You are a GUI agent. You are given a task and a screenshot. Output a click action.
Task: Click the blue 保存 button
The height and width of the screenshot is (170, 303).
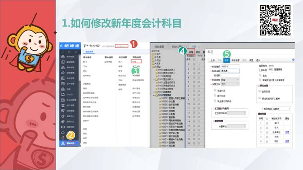click(x=227, y=60)
